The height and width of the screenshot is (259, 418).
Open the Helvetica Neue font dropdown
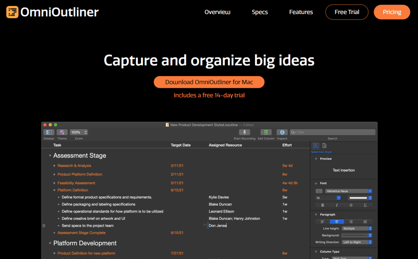tap(348, 191)
